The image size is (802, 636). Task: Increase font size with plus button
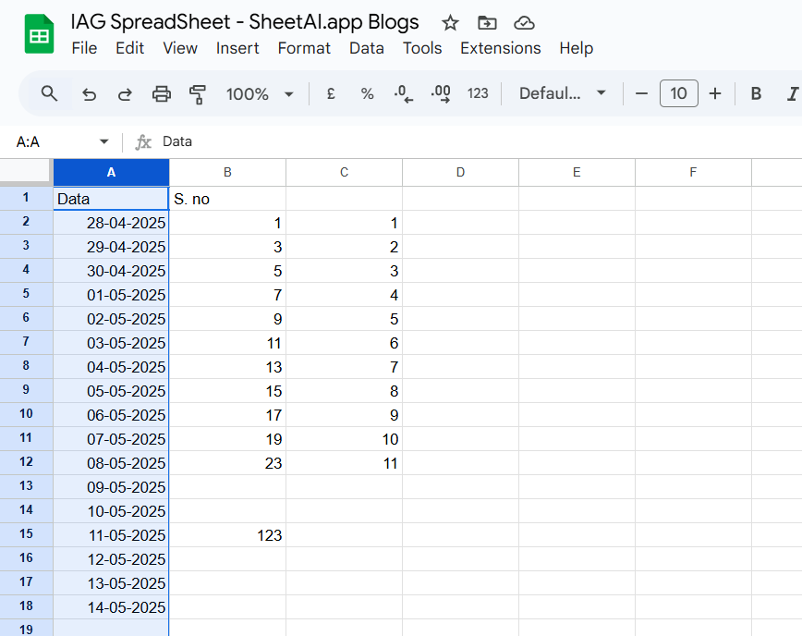click(715, 93)
